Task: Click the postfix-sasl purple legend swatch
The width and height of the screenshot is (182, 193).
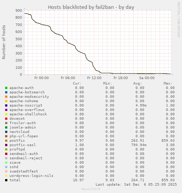Action: 6,145
